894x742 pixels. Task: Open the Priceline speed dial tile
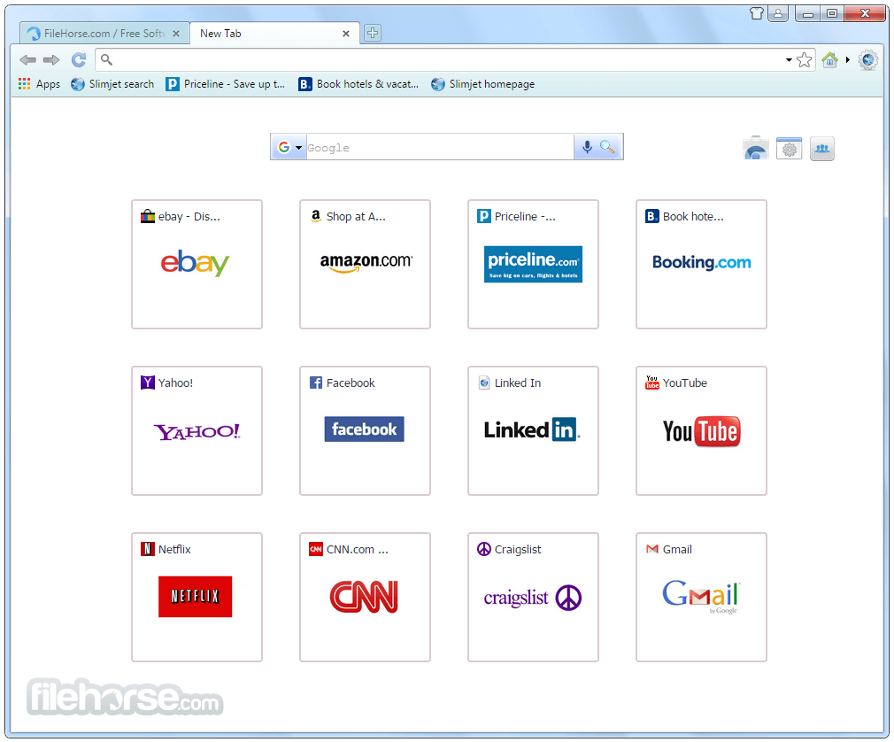pyautogui.click(x=533, y=264)
